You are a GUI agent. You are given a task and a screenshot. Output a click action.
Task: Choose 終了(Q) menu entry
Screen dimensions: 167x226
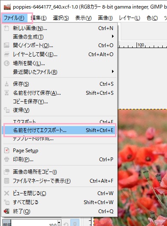point(60,211)
